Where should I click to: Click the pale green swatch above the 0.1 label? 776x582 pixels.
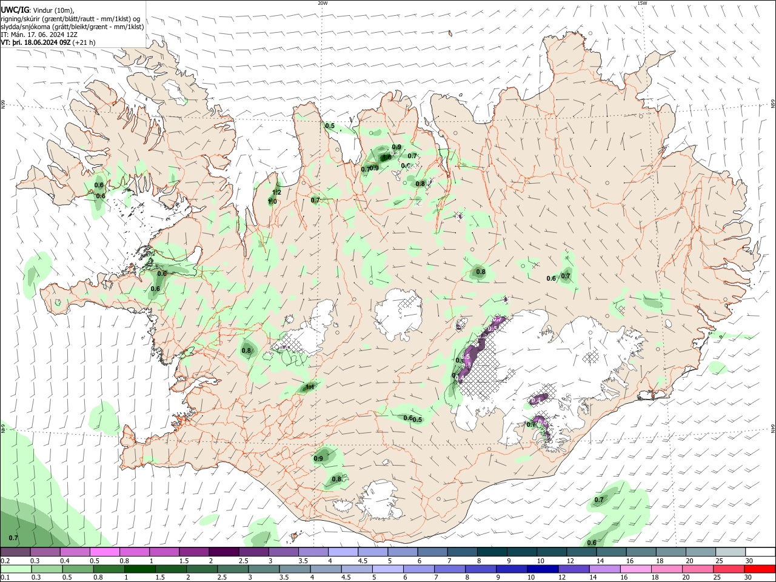[15, 569]
